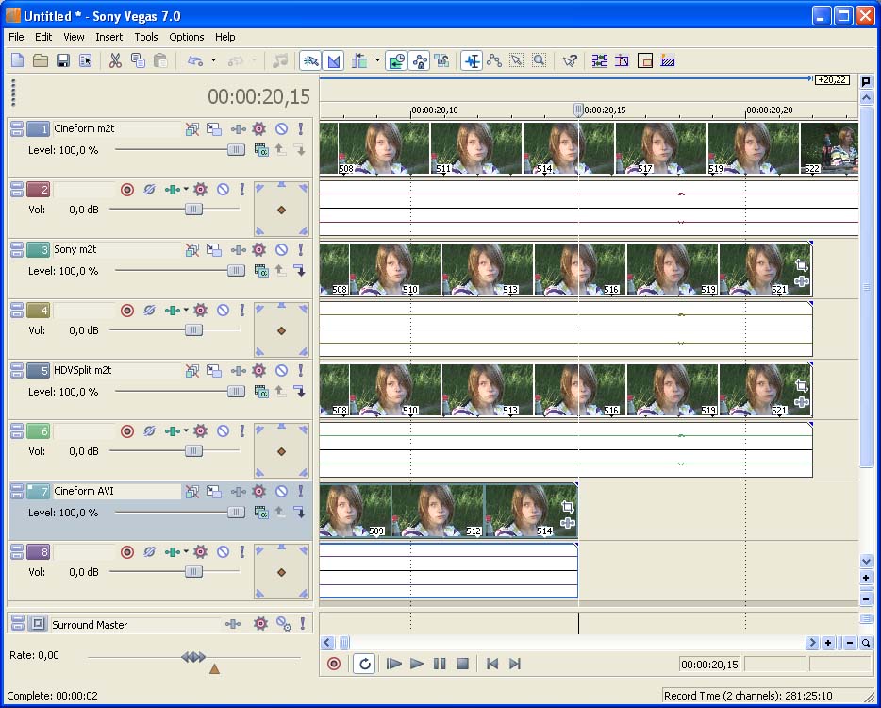
Task: Open project properties toolbar icon
Action: point(86,60)
